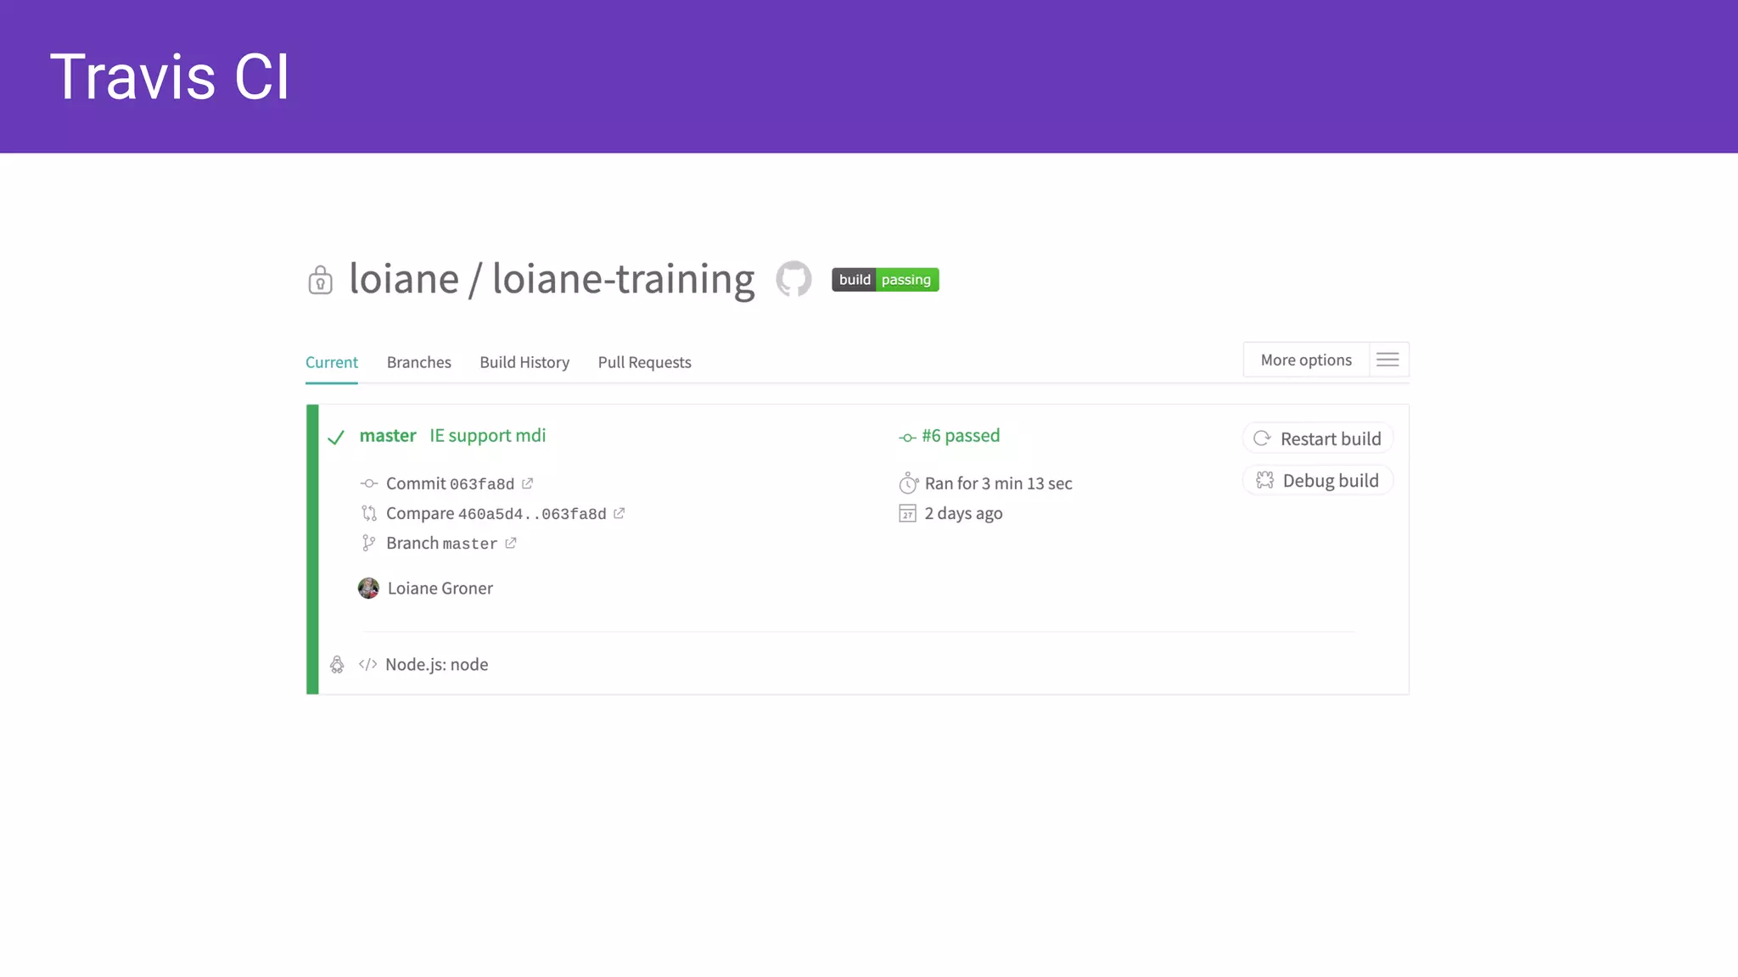Image resolution: width=1738 pixels, height=977 pixels.
Task: Click the build passing status badge
Action: (885, 280)
